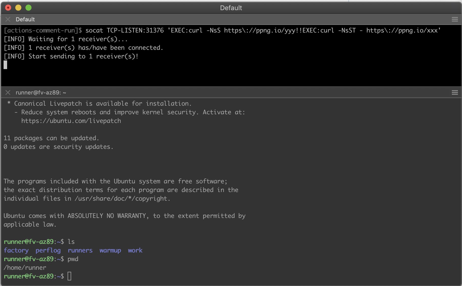Click the /home/runner output line
Screen dimensions: 462x286
25,268
